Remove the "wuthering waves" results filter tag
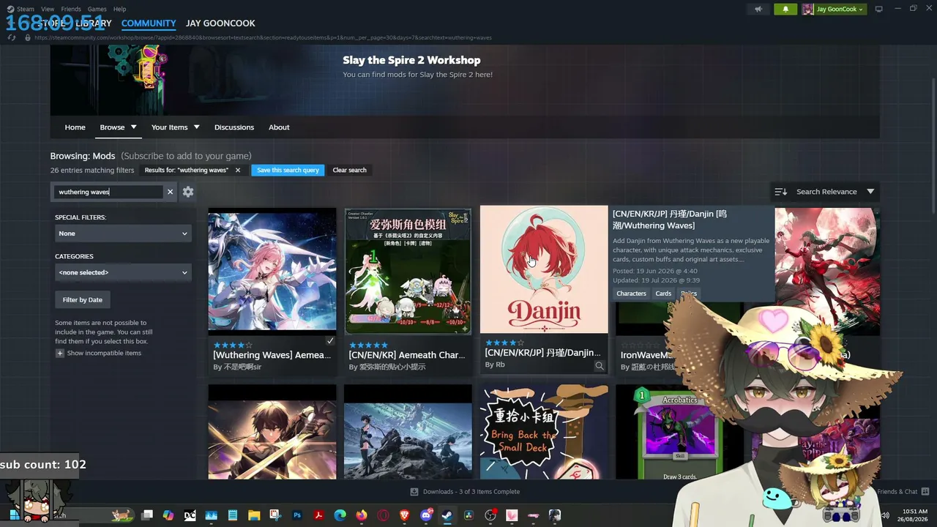Image resolution: width=937 pixels, height=527 pixels. pyautogui.click(x=237, y=170)
